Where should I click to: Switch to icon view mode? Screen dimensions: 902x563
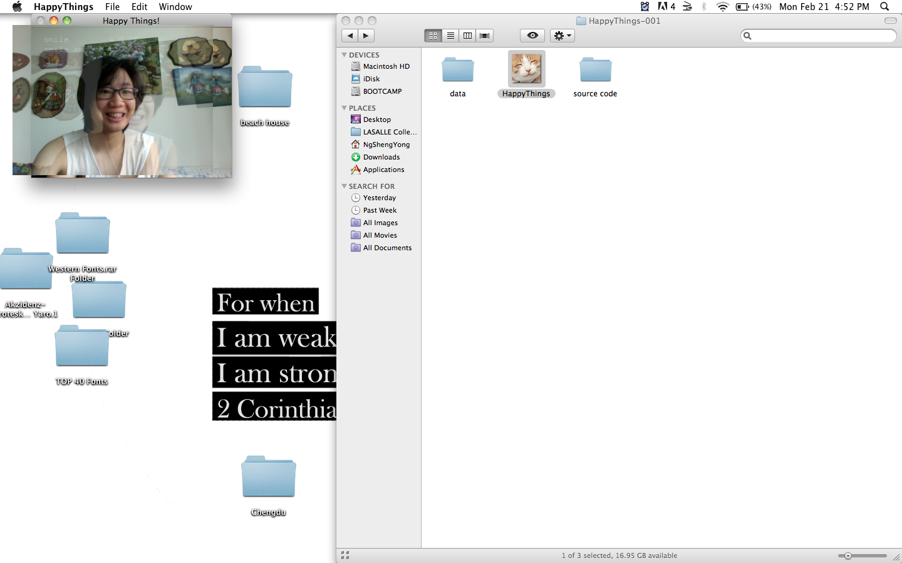[x=433, y=36]
